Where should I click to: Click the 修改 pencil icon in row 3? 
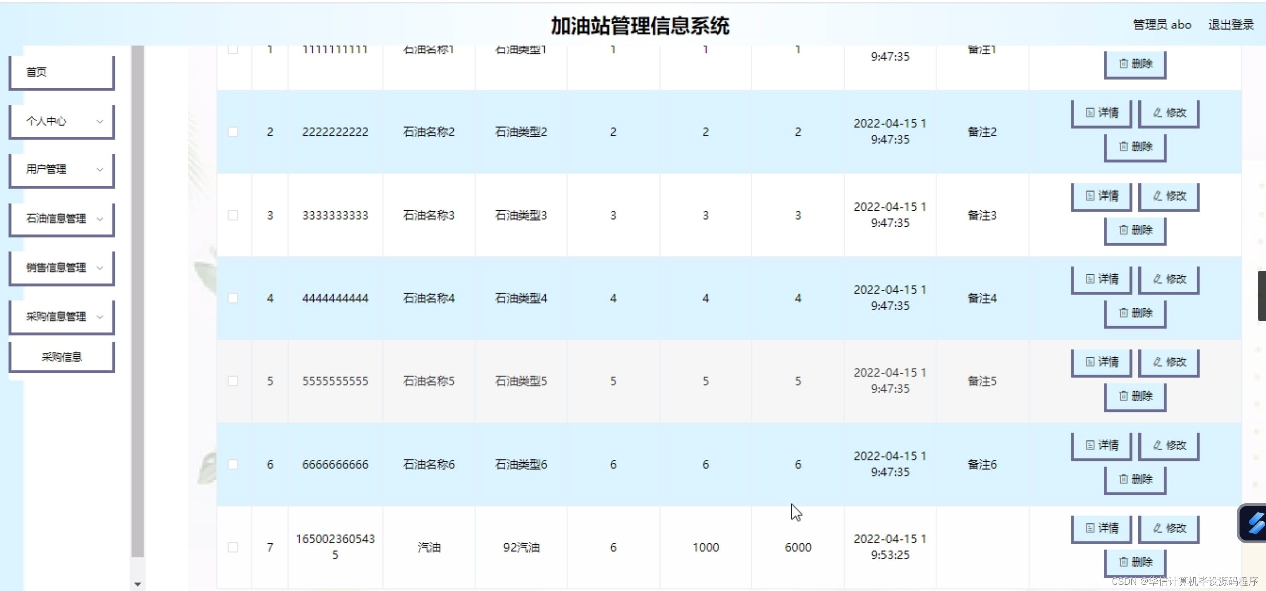point(1157,196)
